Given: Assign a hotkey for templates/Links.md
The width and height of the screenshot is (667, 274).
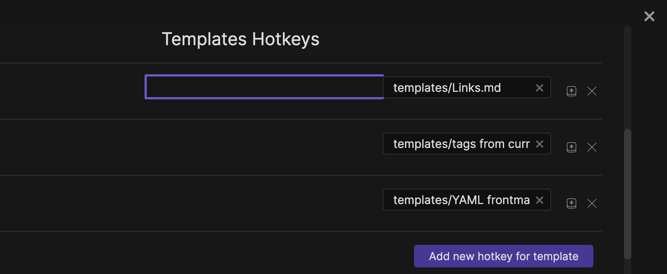Looking at the screenshot, I should tap(571, 91).
